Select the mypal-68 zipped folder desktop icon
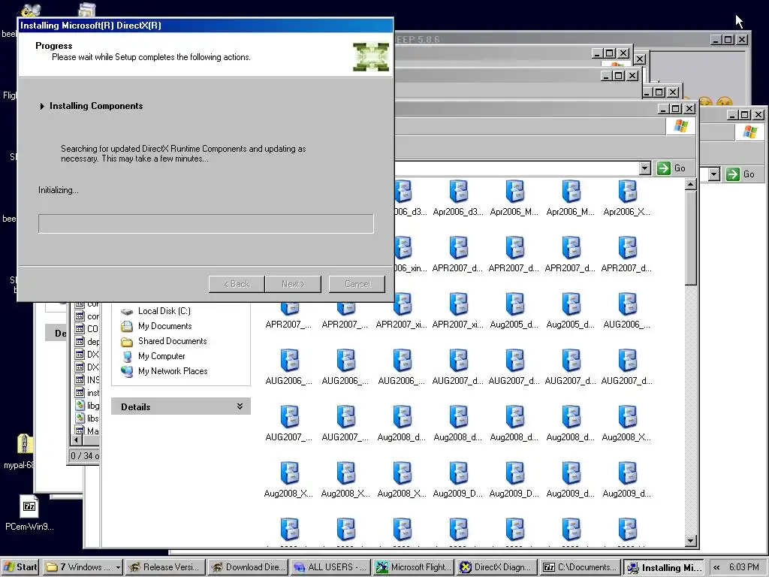The height and width of the screenshot is (577, 769). coord(20,452)
